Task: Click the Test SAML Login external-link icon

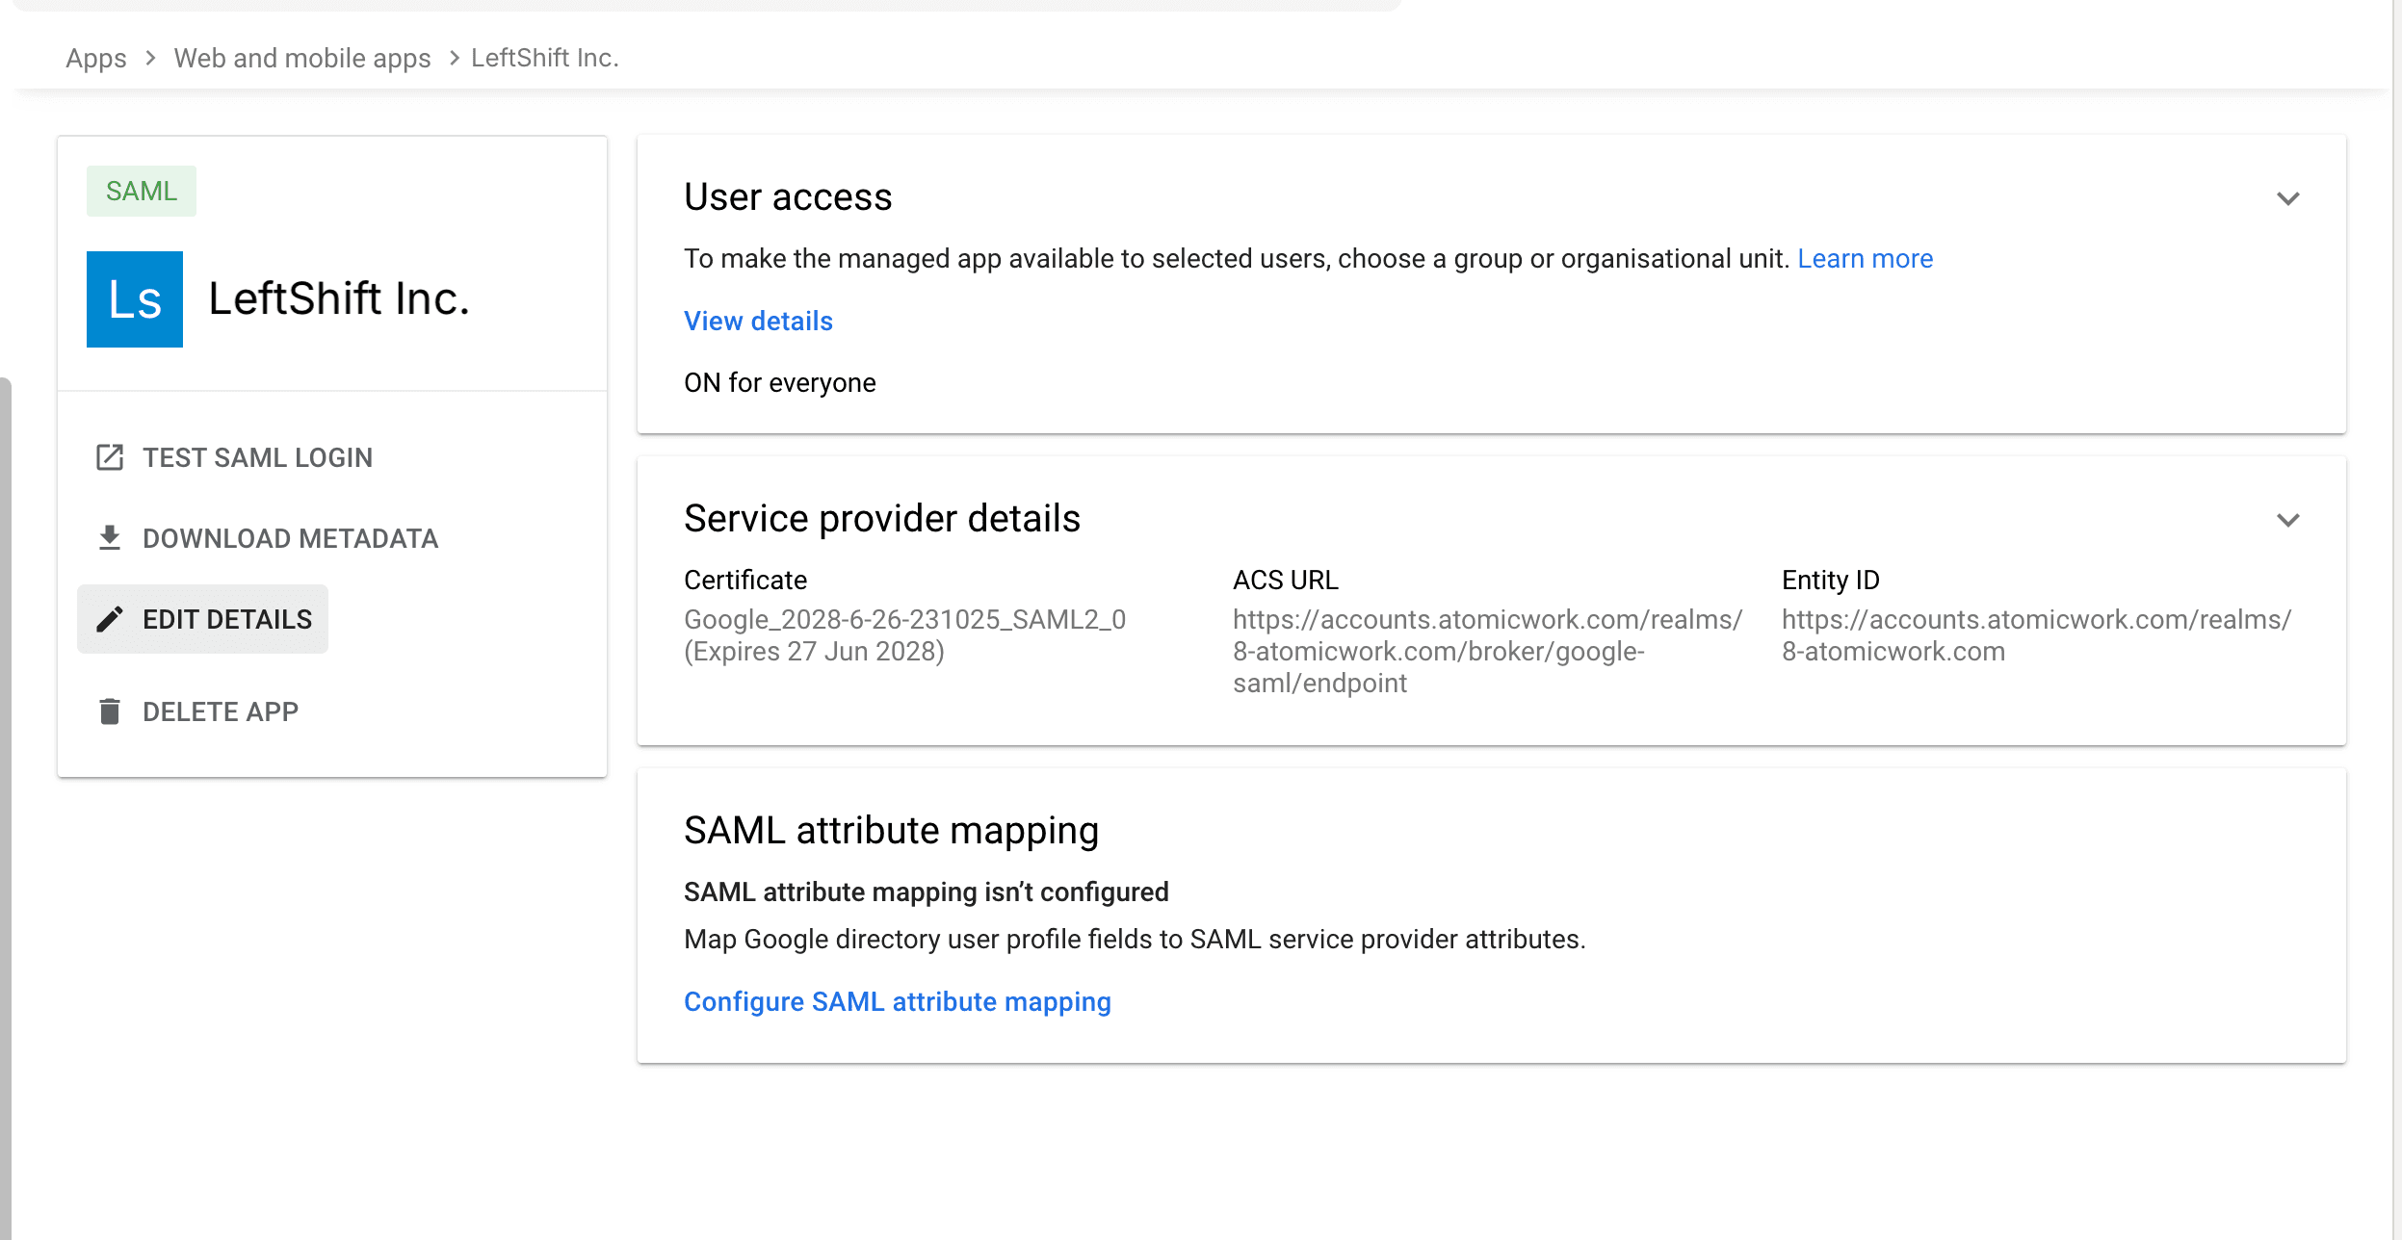Action: click(x=110, y=457)
